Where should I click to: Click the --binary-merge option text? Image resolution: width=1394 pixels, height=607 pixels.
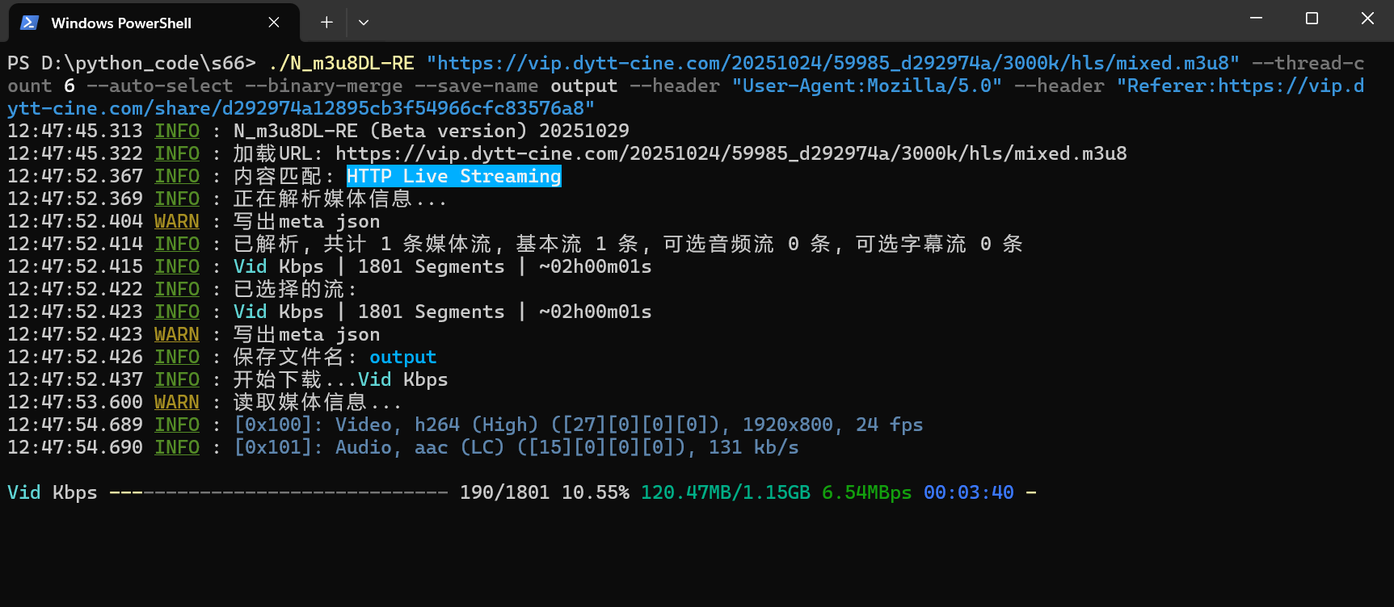click(x=324, y=86)
